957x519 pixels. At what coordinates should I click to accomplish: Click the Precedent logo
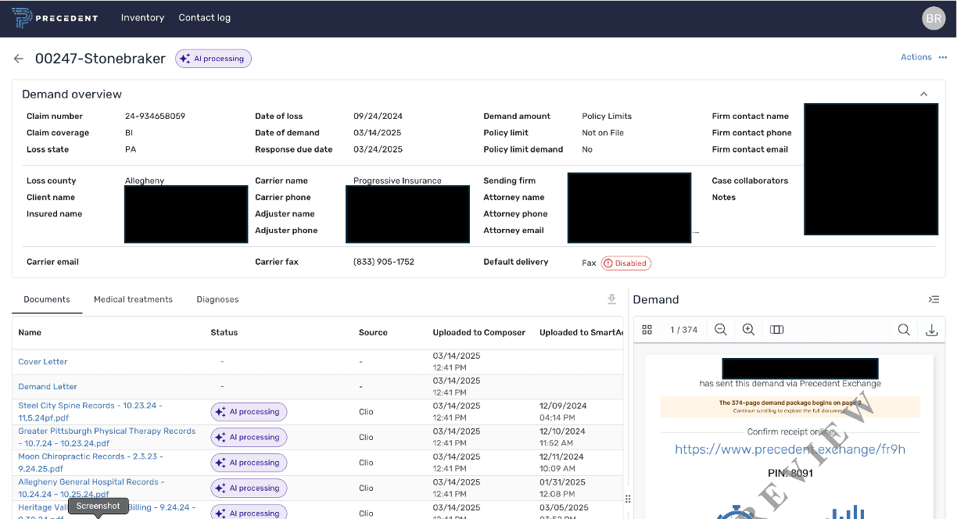pos(55,18)
